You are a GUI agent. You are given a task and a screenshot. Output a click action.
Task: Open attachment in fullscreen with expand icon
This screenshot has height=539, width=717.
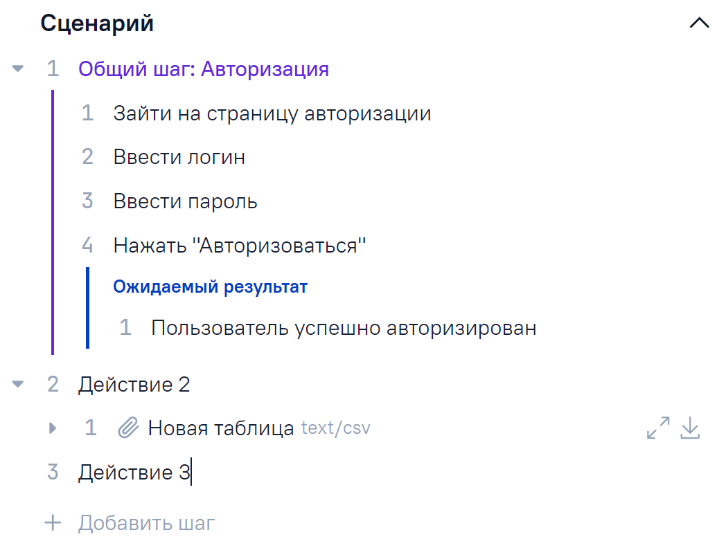658,428
